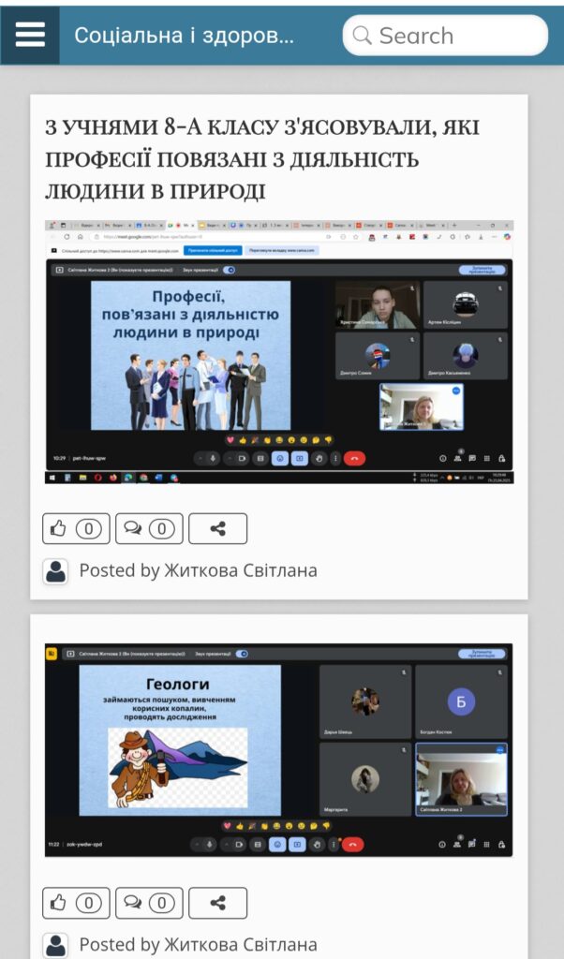Open the hamburger navigation menu
This screenshot has width=564, height=959.
[x=30, y=35]
